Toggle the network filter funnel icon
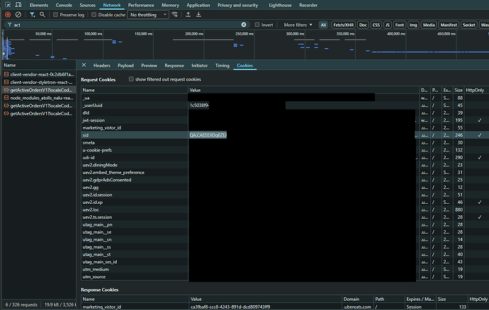The image size is (489, 310). click(33, 14)
